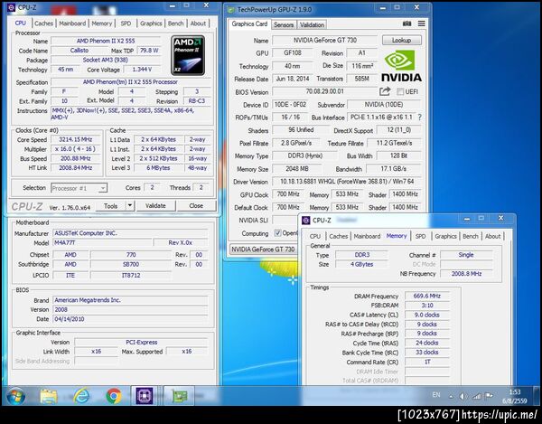
Task: Open the Processor #1 selection dropdown
Action: pyautogui.click(x=79, y=188)
